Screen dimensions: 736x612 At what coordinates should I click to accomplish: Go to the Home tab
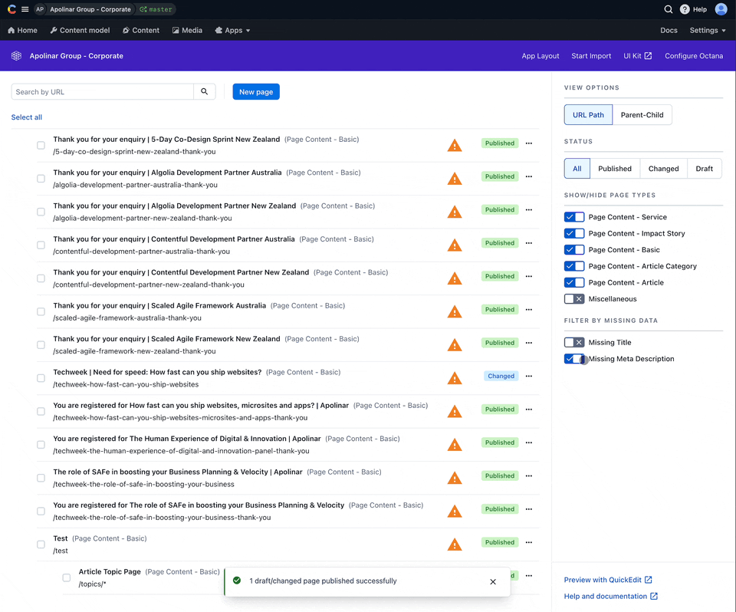coord(22,30)
